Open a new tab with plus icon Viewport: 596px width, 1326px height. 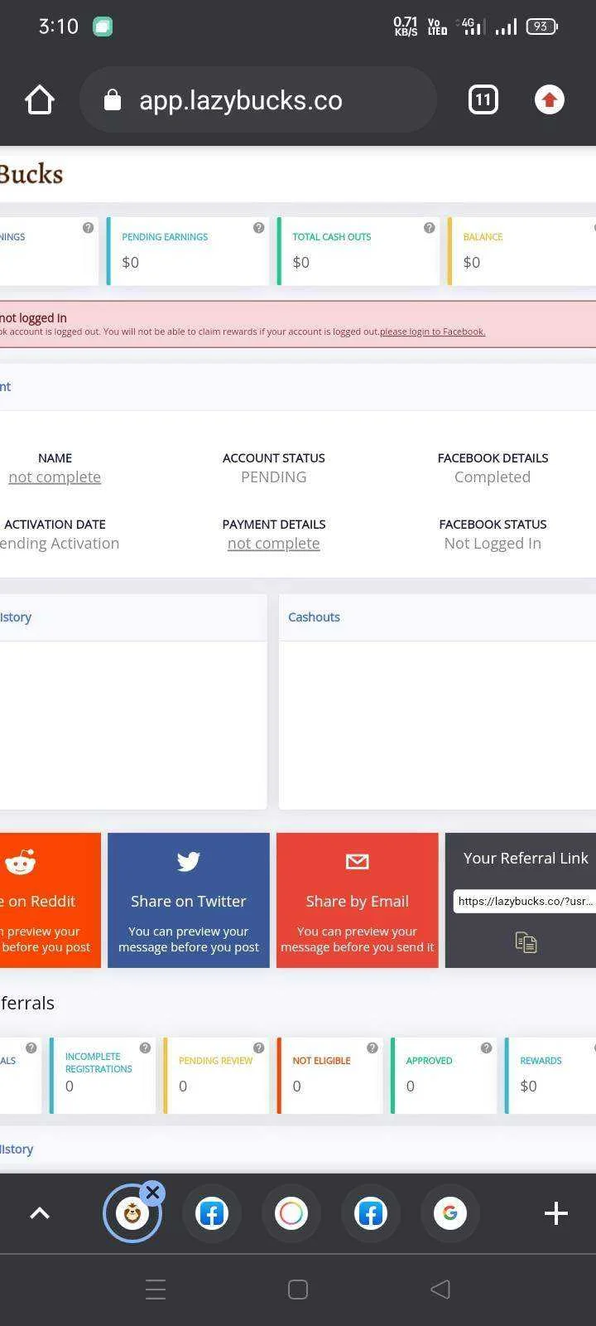point(556,1213)
